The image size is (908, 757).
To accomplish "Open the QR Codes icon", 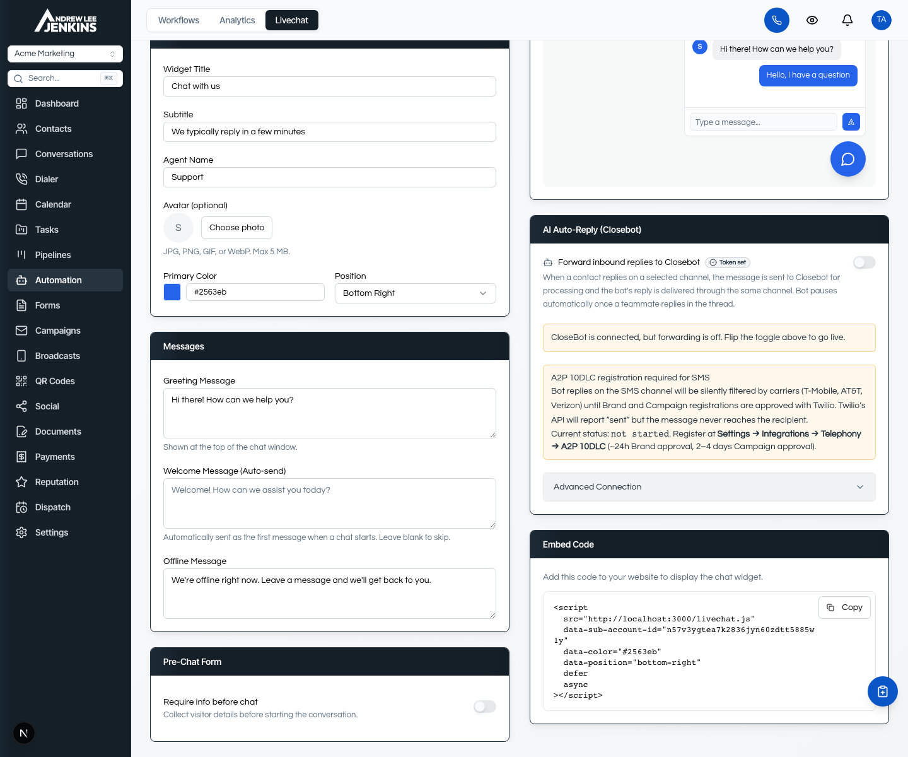I will click(x=21, y=381).
